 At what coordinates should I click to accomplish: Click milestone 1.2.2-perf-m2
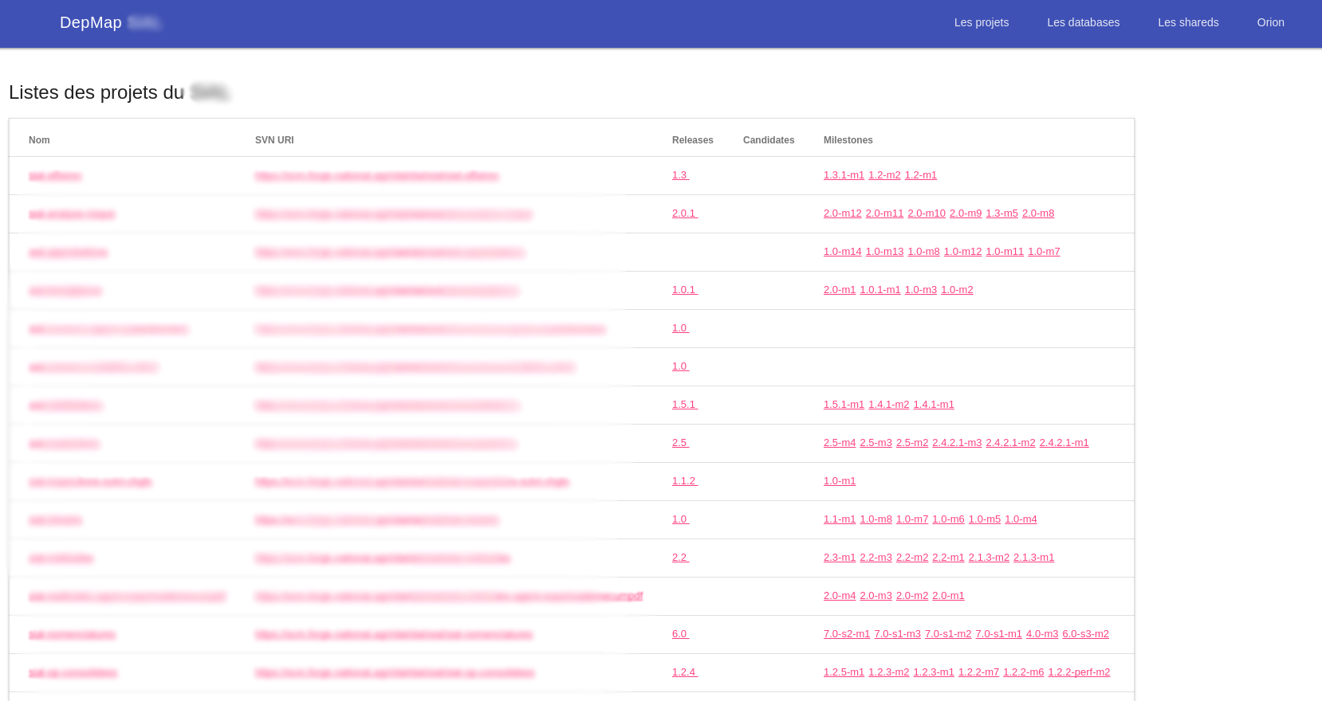coord(1078,672)
